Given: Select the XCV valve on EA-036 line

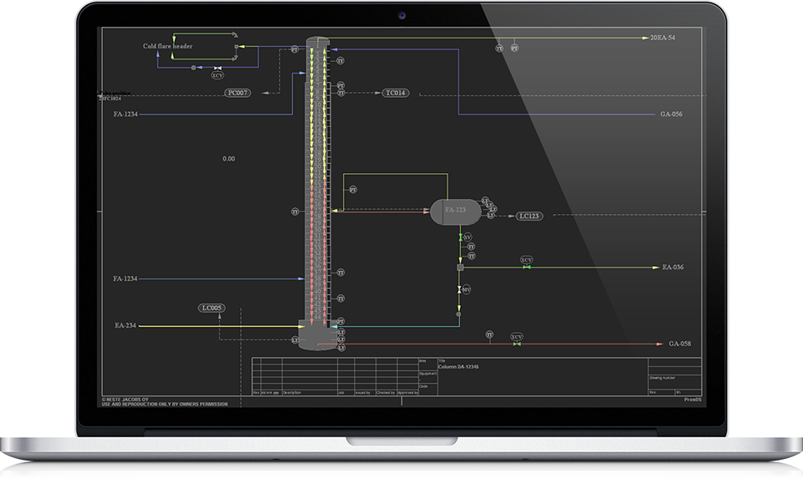Looking at the screenshot, I should click(526, 260).
